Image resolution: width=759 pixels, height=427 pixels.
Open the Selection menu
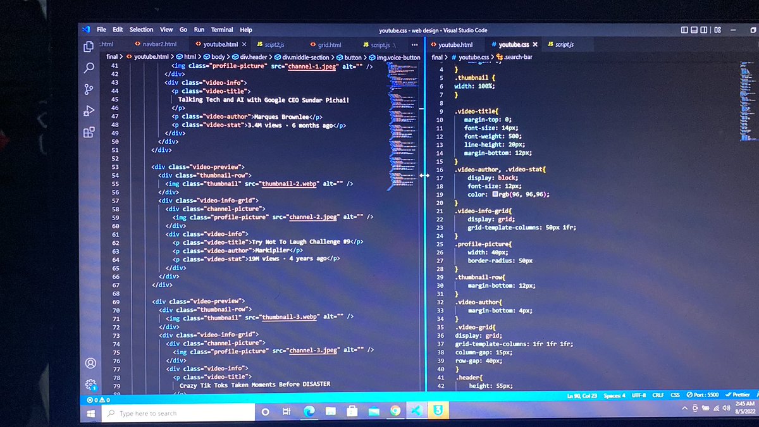click(x=142, y=30)
